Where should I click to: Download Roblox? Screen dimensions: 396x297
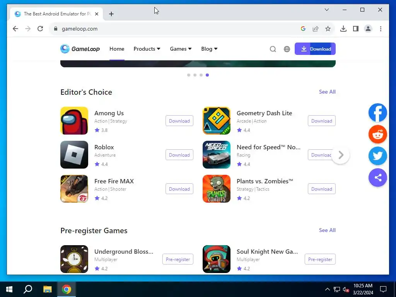point(179,155)
